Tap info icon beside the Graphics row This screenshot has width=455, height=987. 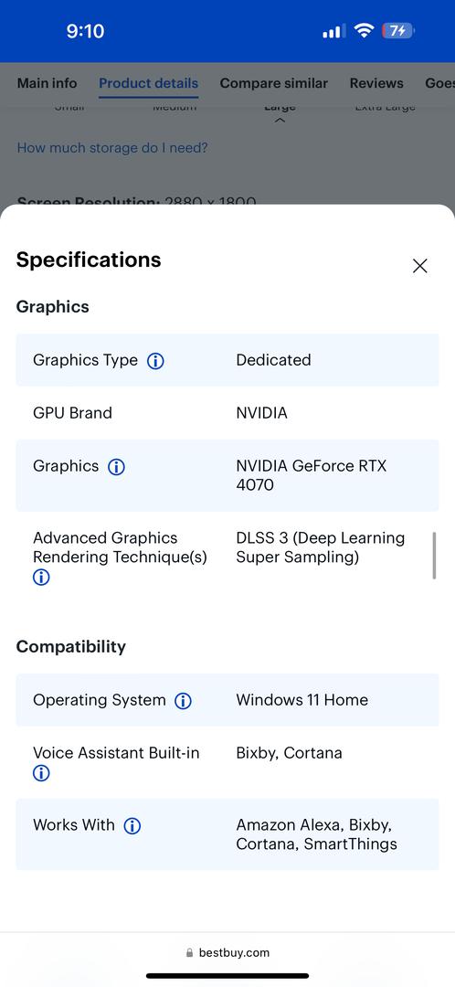pyautogui.click(x=116, y=466)
